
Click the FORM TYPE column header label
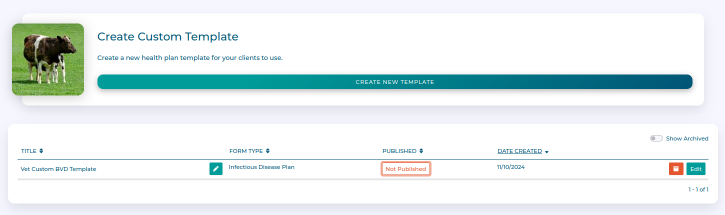point(246,151)
